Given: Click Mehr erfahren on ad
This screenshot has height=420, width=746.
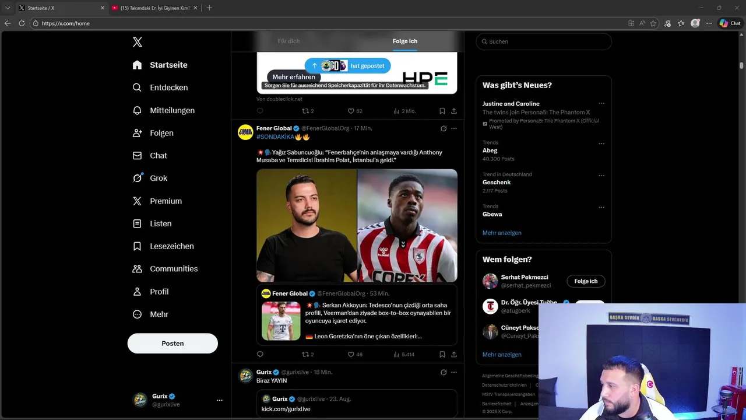Looking at the screenshot, I should pyautogui.click(x=294, y=77).
